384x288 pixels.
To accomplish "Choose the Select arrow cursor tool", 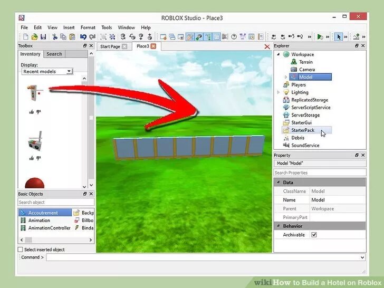I will pyautogui.click(x=339, y=37).
